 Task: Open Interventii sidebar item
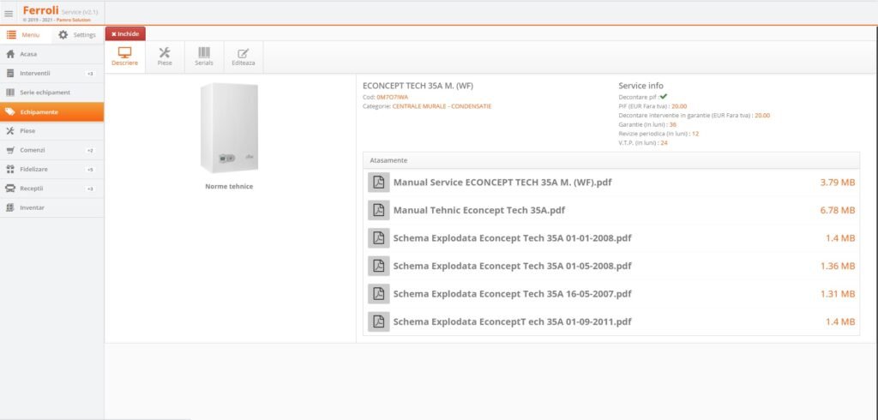pos(34,73)
